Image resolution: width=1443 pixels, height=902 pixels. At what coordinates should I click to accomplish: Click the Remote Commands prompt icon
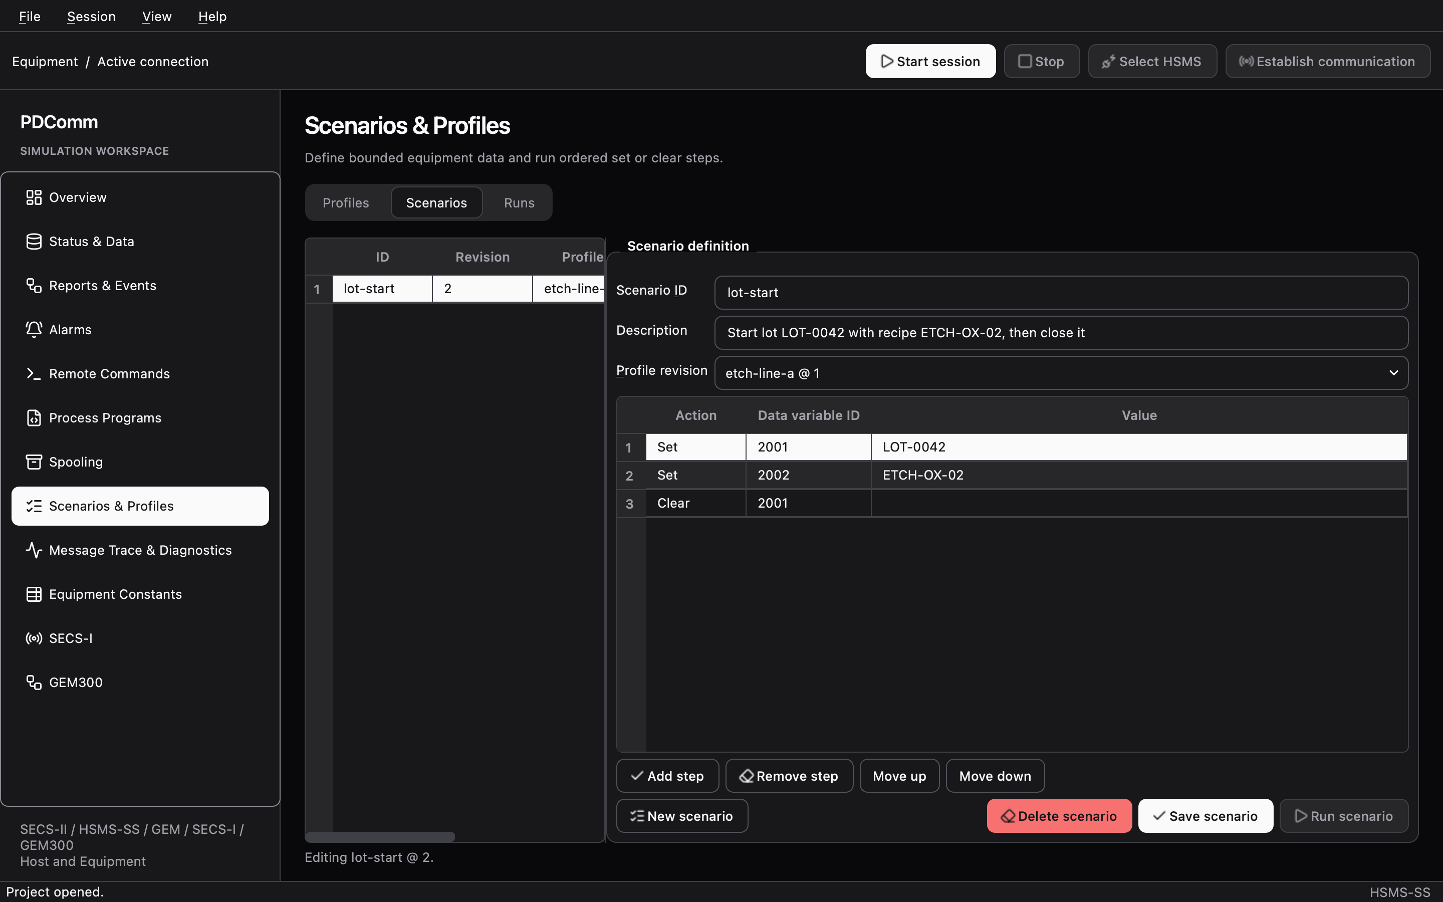34,373
